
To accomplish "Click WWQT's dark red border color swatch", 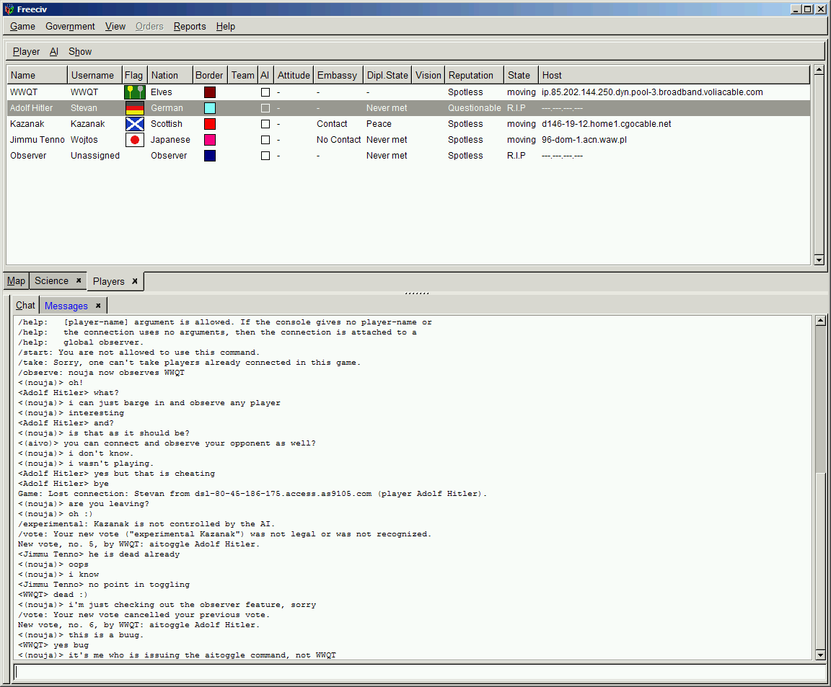I will click(210, 92).
